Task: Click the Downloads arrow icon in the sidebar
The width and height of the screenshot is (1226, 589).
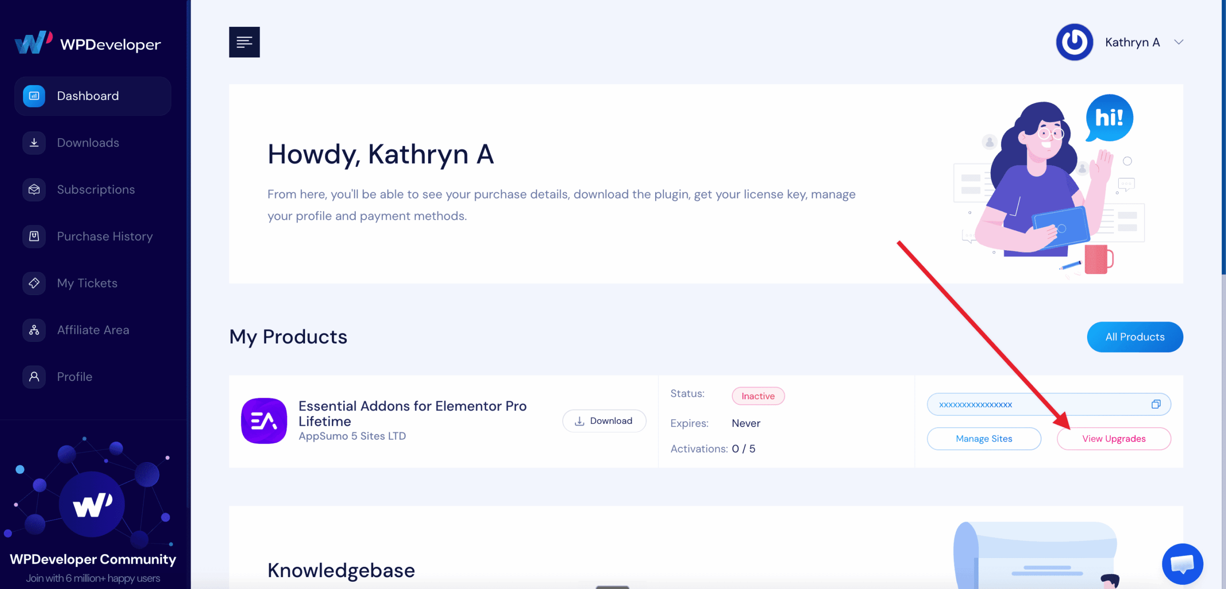Action: click(x=34, y=143)
